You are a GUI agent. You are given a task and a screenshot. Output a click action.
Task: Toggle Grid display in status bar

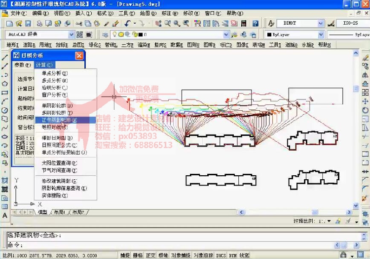(138, 255)
